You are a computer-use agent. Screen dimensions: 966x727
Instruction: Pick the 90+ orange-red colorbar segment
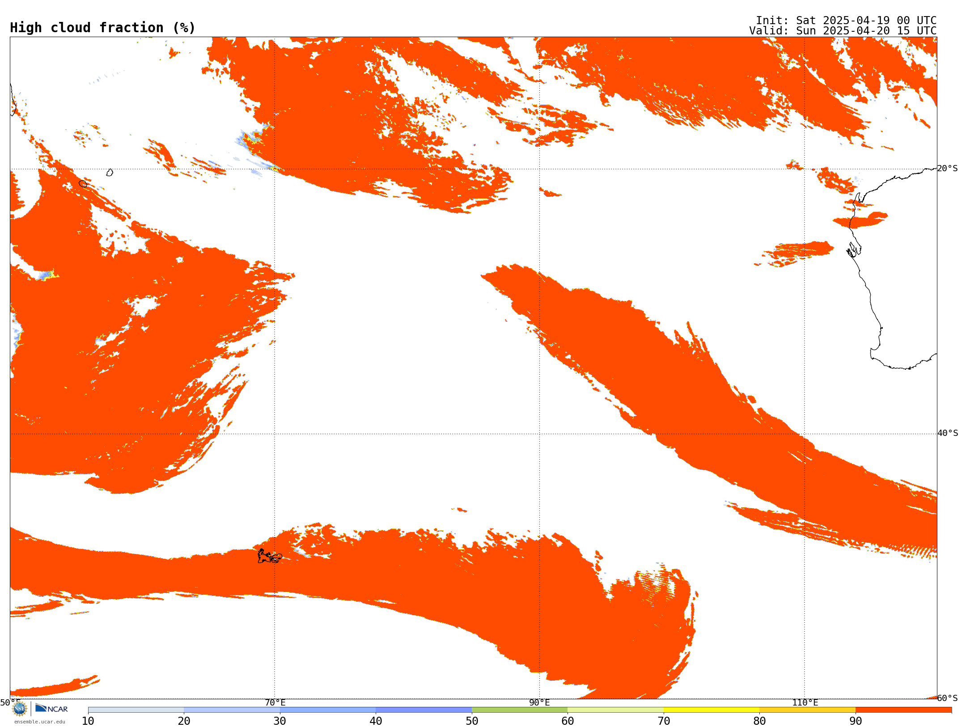pyautogui.click(x=904, y=710)
